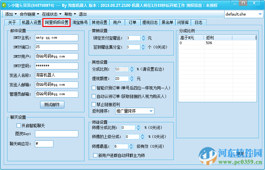Viewport: 265px width, 170px height.
Task: Click the 返利 column header
Action: point(218,38)
